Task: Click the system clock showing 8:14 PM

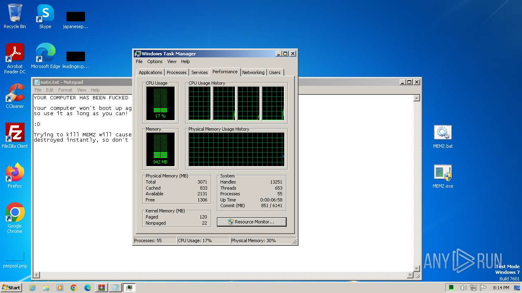Action: [501, 288]
